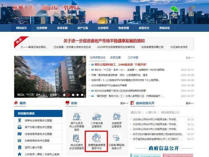Screen dimensions: 209x157
Task: Switch to 住保房管动态 news tab
Action: (98, 58)
